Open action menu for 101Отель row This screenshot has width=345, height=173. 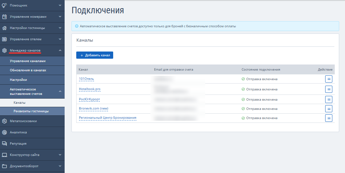(x=329, y=79)
